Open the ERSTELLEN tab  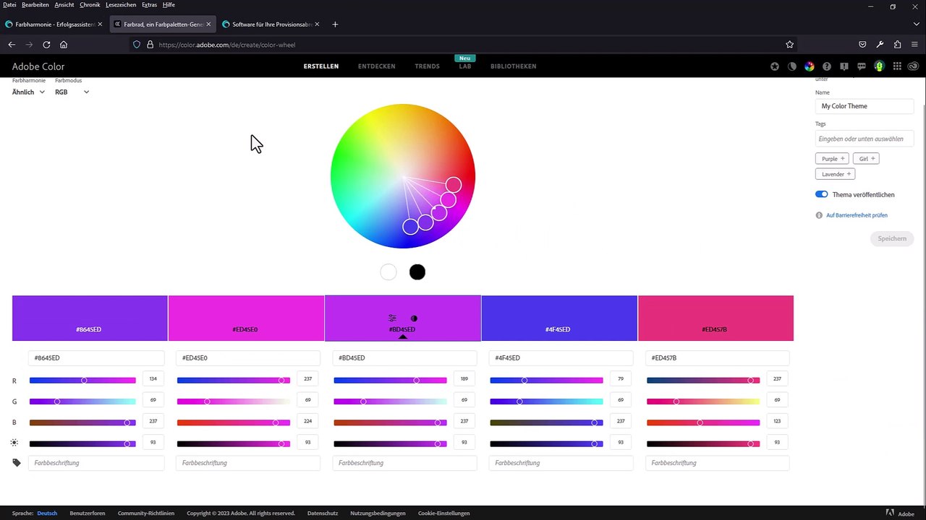[x=321, y=66]
